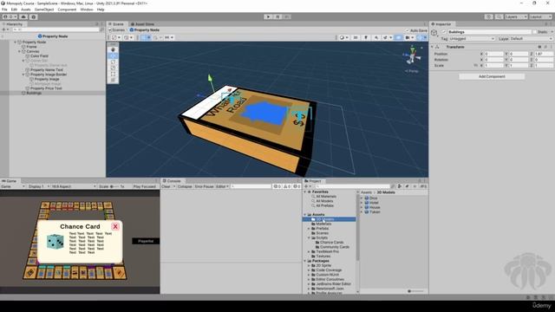
Task: Toggle 2D view button in Scene toolbar
Action: (x=356, y=37)
